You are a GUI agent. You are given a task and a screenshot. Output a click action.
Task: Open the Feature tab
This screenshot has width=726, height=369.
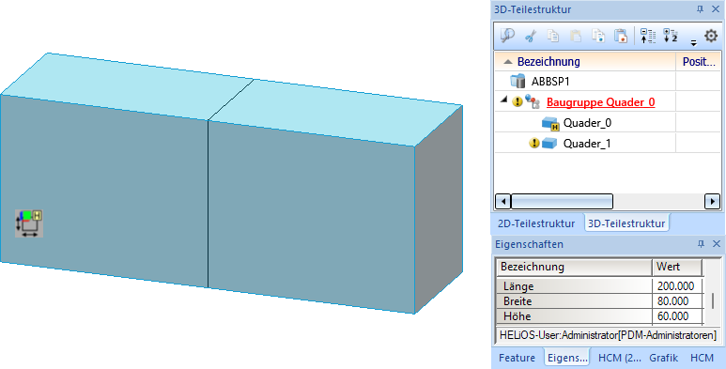tap(517, 358)
